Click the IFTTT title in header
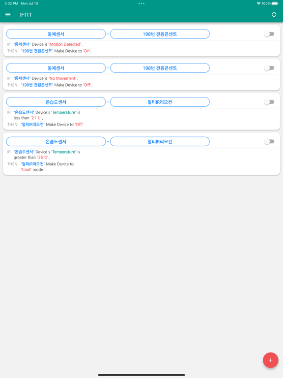This screenshot has width=283, height=378. pyautogui.click(x=26, y=15)
